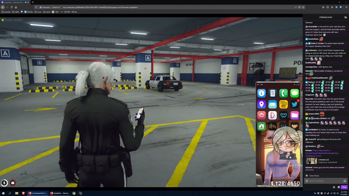Open the blue W app on phone
Image resolution: width=349 pixels, height=196 pixels.
click(284, 115)
